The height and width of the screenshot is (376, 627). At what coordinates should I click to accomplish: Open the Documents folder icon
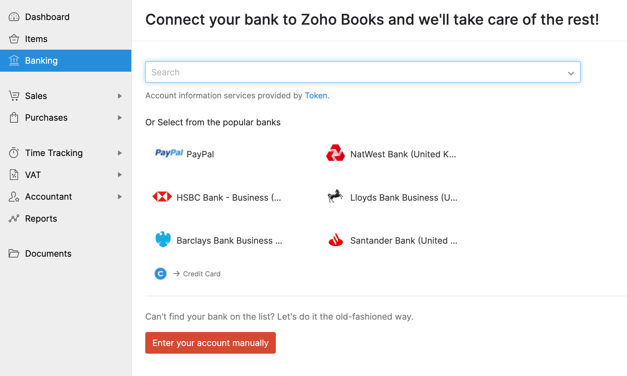click(14, 254)
